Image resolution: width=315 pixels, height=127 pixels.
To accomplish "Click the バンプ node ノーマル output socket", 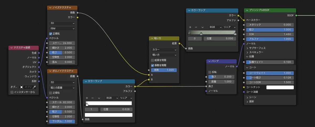I will click(237, 66).
